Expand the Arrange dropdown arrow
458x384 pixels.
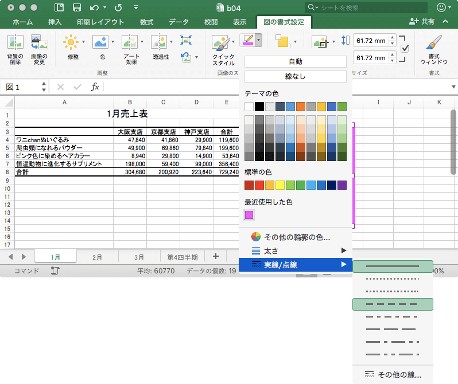[295, 42]
